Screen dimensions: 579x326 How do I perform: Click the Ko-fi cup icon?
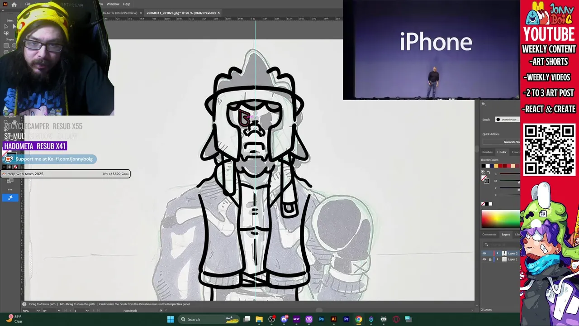click(x=9, y=159)
